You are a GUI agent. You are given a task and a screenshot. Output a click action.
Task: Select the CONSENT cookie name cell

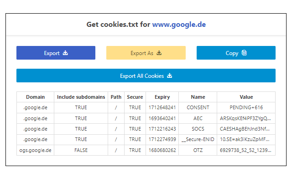[x=198, y=107]
